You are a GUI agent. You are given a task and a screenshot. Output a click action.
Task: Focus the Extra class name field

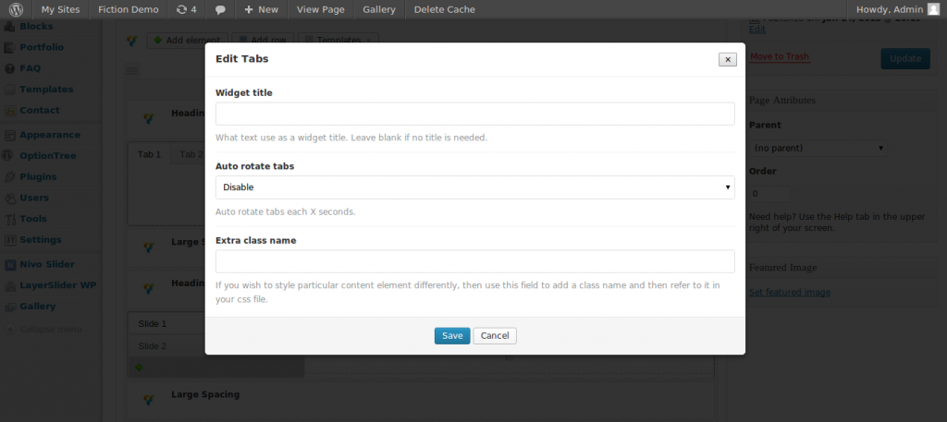(474, 261)
